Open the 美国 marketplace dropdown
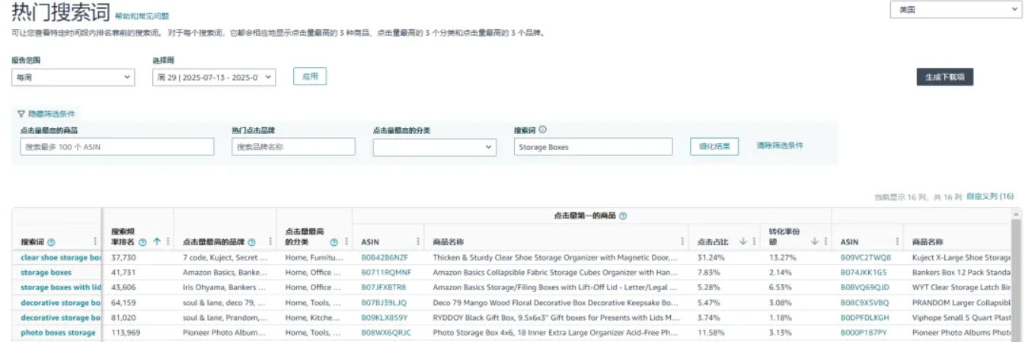 coord(956,9)
